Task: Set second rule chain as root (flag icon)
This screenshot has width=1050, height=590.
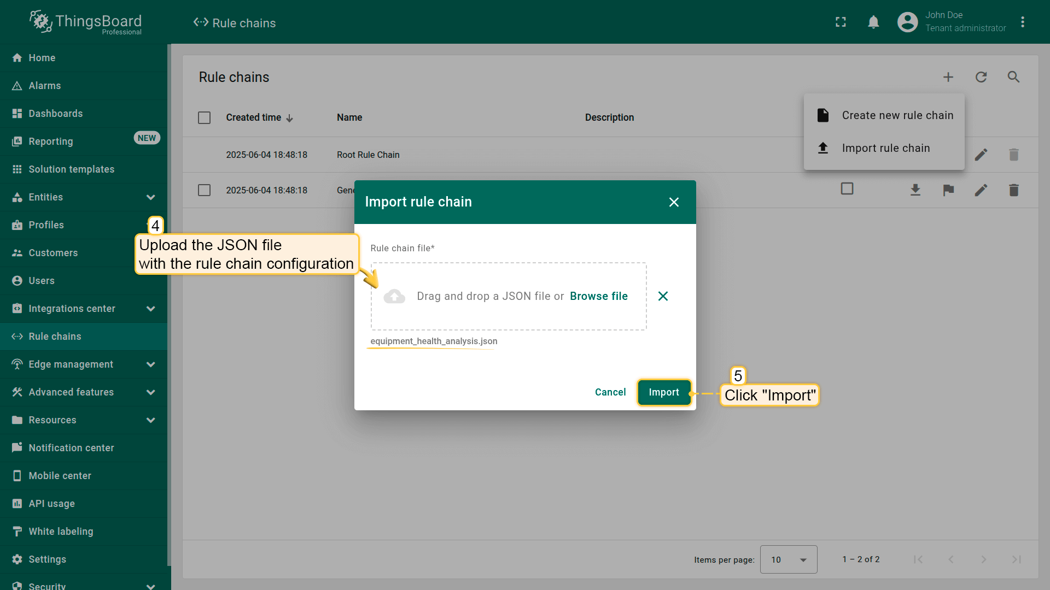Action: coord(948,190)
